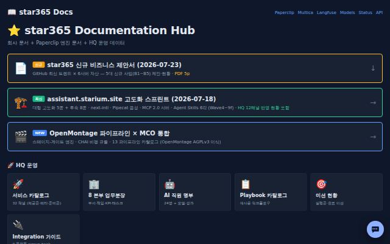Screen dimensions: 390x244
Task: Click the small rocket icon beside the HQ 운영 heading
Action: tap(10, 165)
